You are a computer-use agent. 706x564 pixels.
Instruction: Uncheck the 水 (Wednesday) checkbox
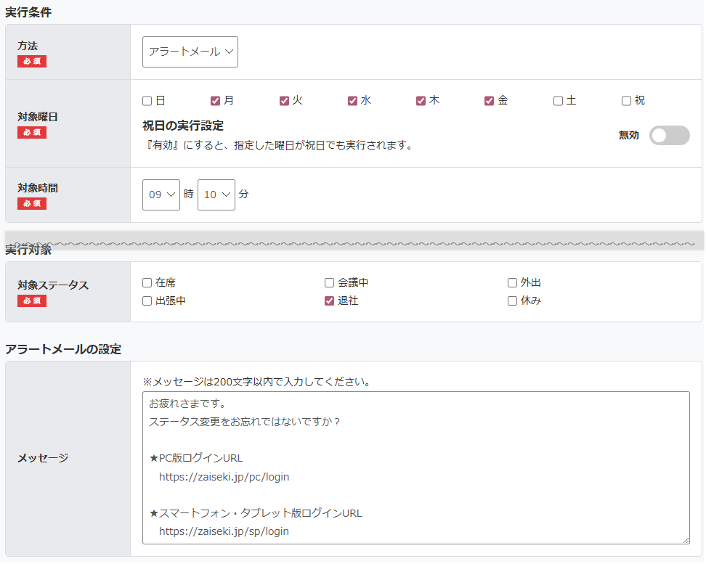point(352,101)
